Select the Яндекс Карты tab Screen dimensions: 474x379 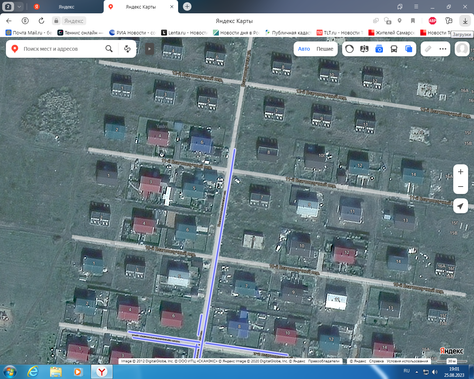(x=141, y=7)
